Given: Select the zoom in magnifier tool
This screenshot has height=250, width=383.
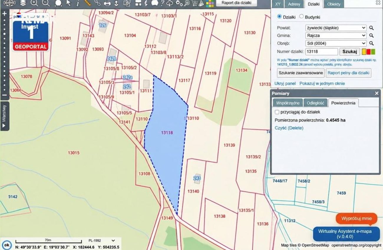Looking at the screenshot, I should (34, 3).
